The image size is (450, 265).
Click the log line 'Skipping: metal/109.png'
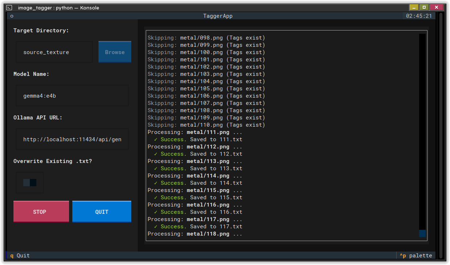pos(206,118)
